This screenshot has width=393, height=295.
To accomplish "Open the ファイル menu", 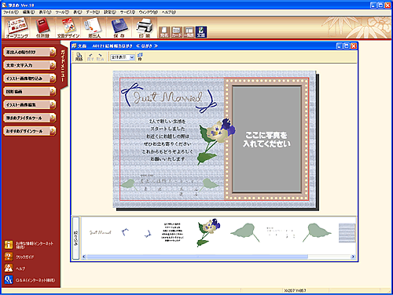I will pos(11,12).
